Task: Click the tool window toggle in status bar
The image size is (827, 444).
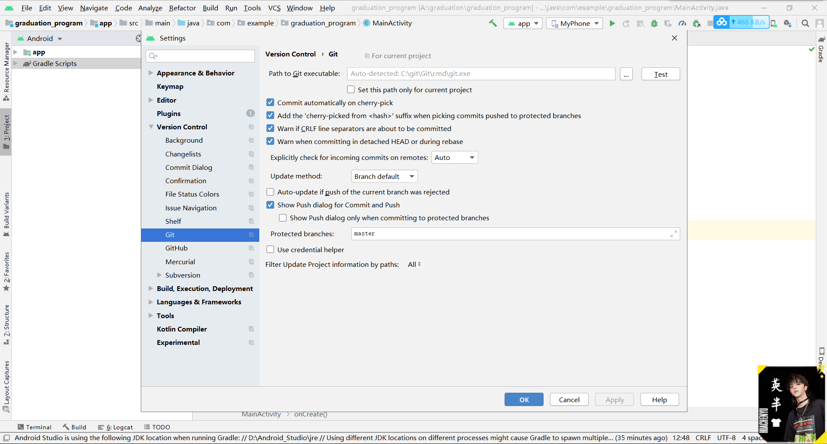Action: tap(6, 438)
